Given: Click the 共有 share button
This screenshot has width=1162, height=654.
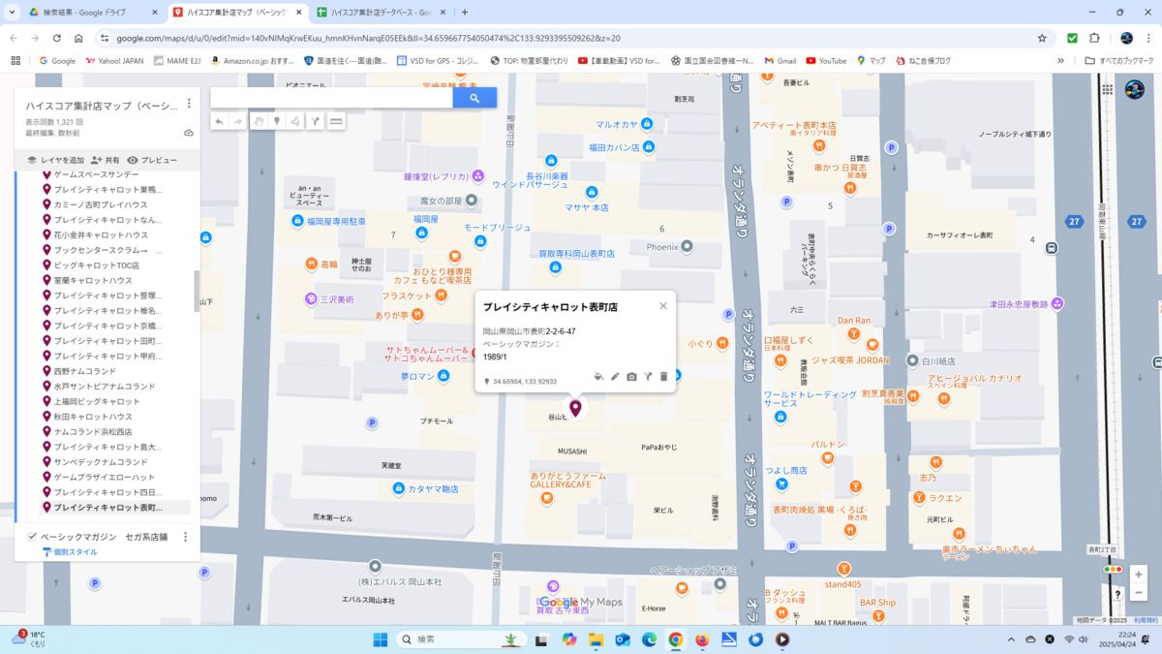Looking at the screenshot, I should click(x=106, y=160).
